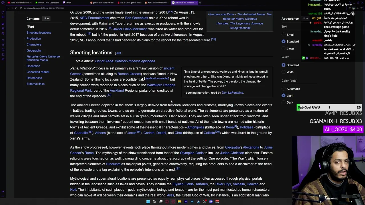The image size is (365, 205).
Task: Switch to the Stream - Kick Dashboard tab
Action: 47,3
